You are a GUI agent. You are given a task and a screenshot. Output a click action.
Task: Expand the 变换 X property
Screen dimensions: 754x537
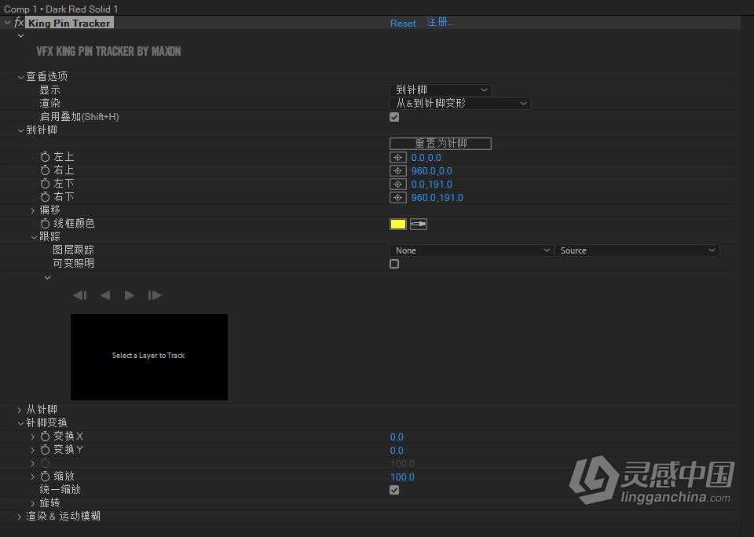[x=33, y=437]
